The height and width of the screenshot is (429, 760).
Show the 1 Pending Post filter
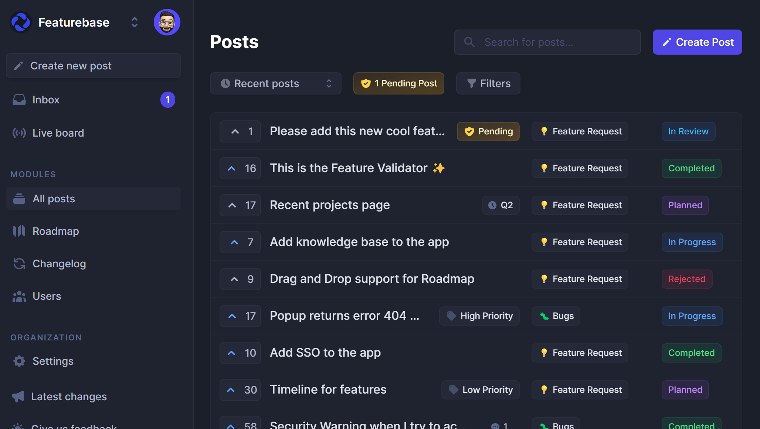(398, 83)
